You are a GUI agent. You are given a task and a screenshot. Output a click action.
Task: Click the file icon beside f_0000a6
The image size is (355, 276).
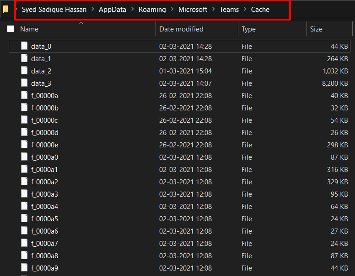(24, 231)
